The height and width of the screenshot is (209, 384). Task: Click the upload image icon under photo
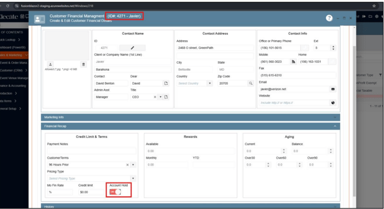[50, 64]
